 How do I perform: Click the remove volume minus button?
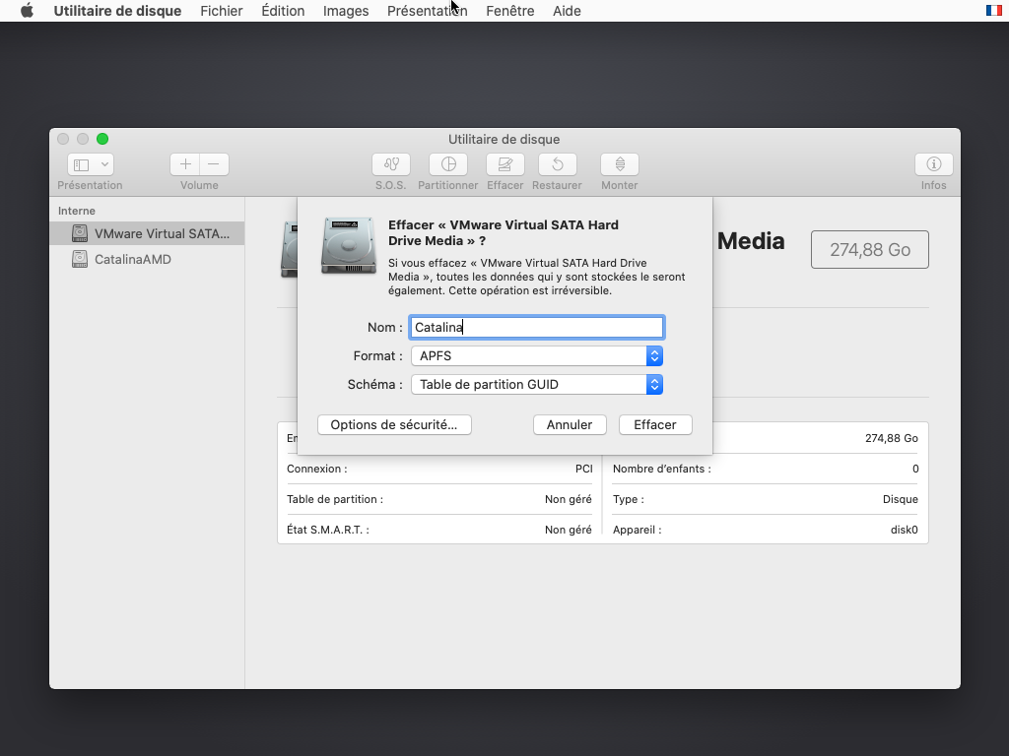coord(214,164)
